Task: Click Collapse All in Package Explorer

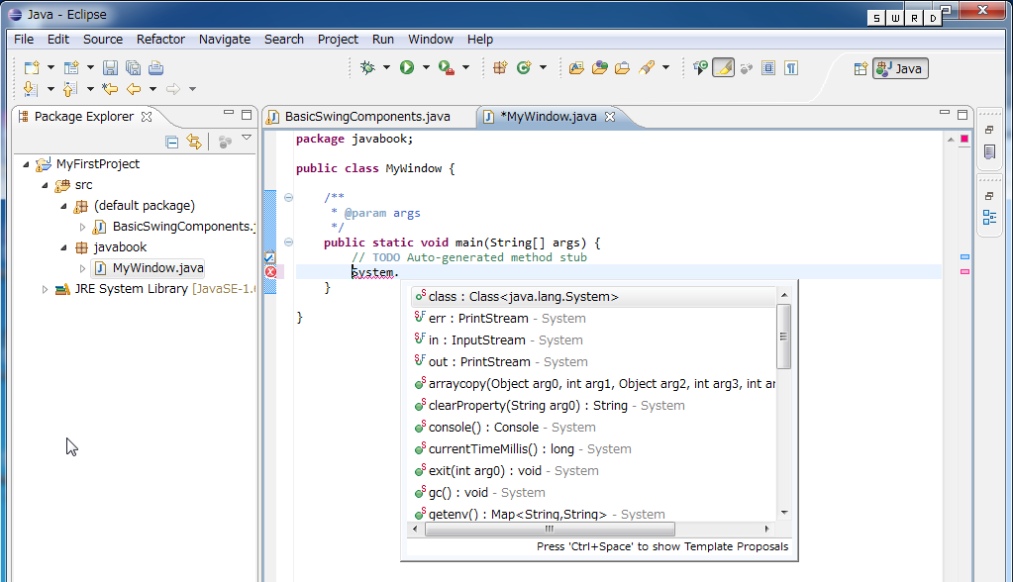Action: 171,142
